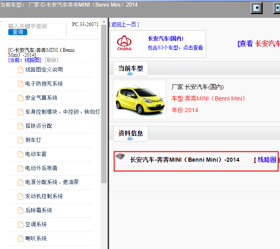Viewport: 280px width, 249px height.
Task: Click the 刷新 refresh link
Action: point(52,60)
